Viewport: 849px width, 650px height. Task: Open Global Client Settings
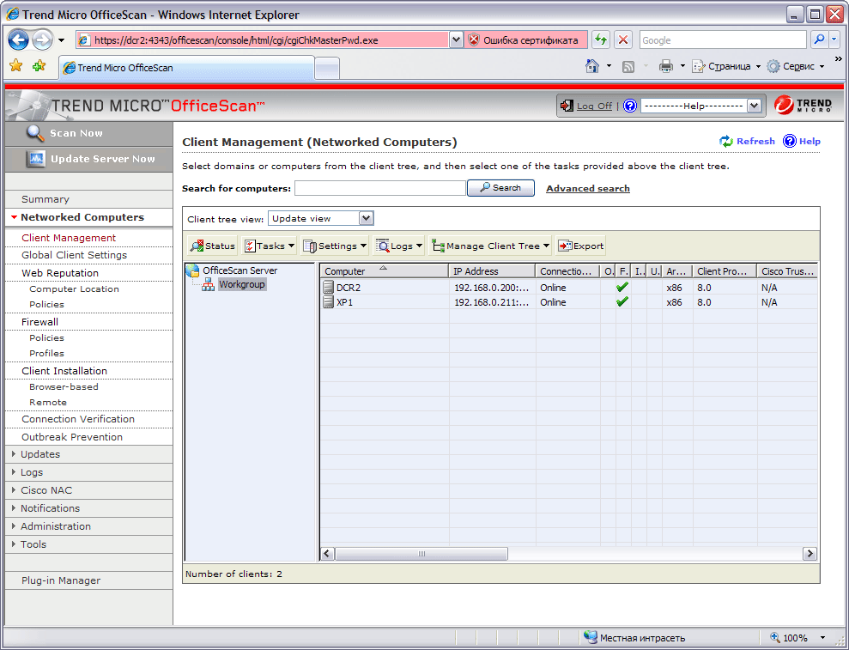click(74, 255)
